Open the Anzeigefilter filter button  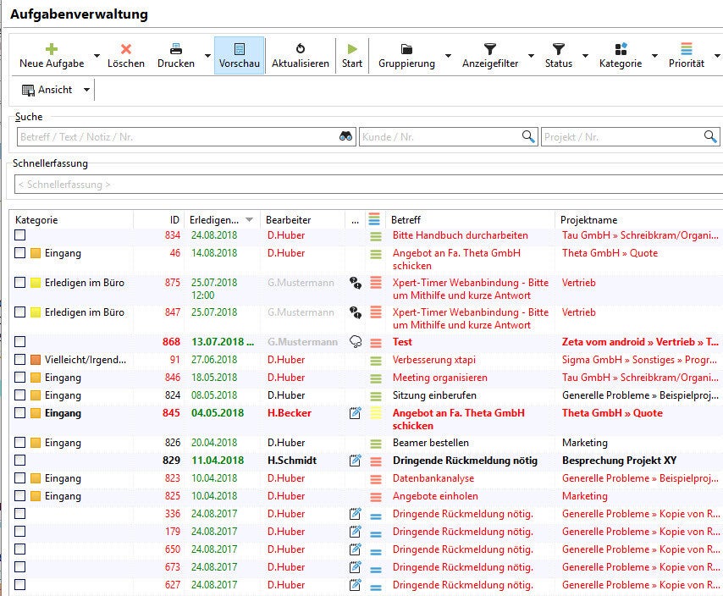[489, 55]
